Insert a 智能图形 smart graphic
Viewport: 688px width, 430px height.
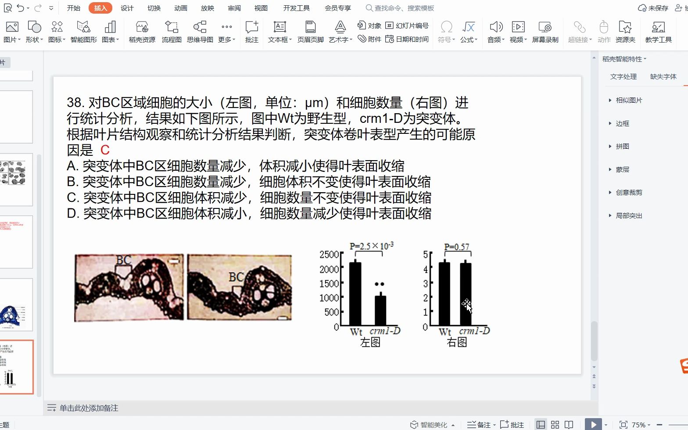pyautogui.click(x=83, y=32)
